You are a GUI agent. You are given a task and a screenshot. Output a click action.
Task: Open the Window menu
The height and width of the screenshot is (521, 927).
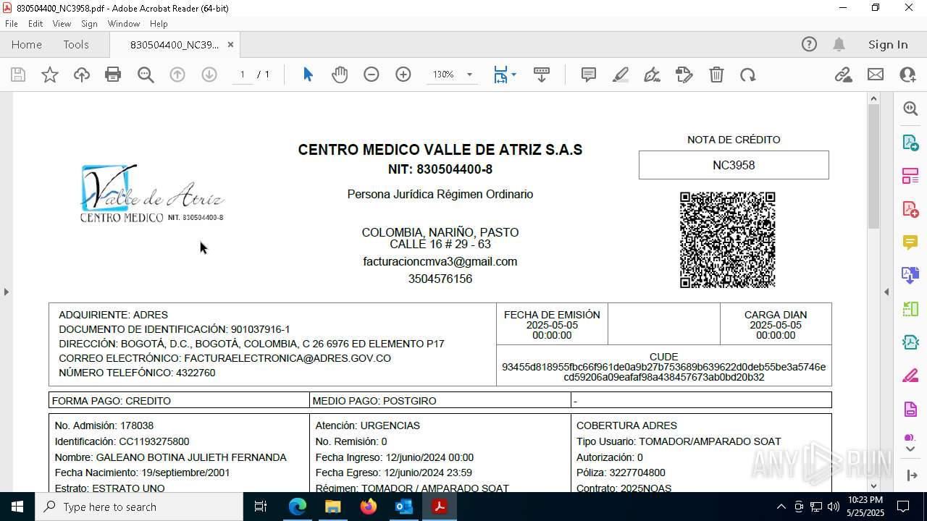124,24
